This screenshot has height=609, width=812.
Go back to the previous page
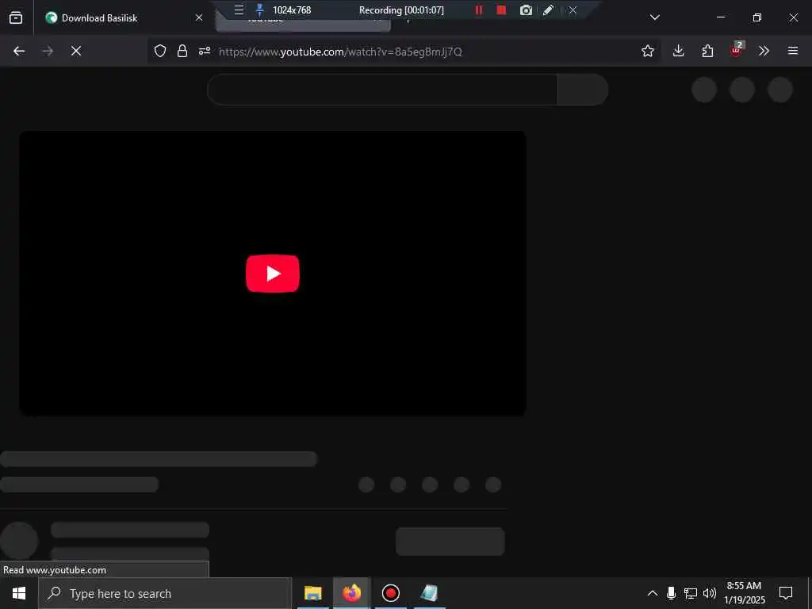pyautogui.click(x=19, y=51)
